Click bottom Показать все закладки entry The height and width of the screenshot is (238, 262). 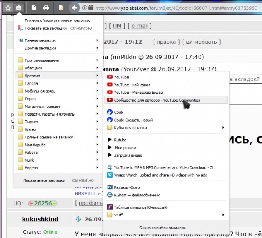point(59,180)
